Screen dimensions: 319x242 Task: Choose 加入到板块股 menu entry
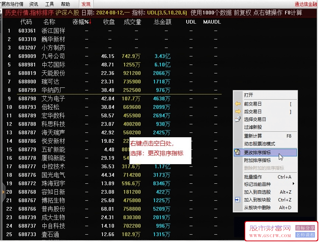(x=265, y=200)
